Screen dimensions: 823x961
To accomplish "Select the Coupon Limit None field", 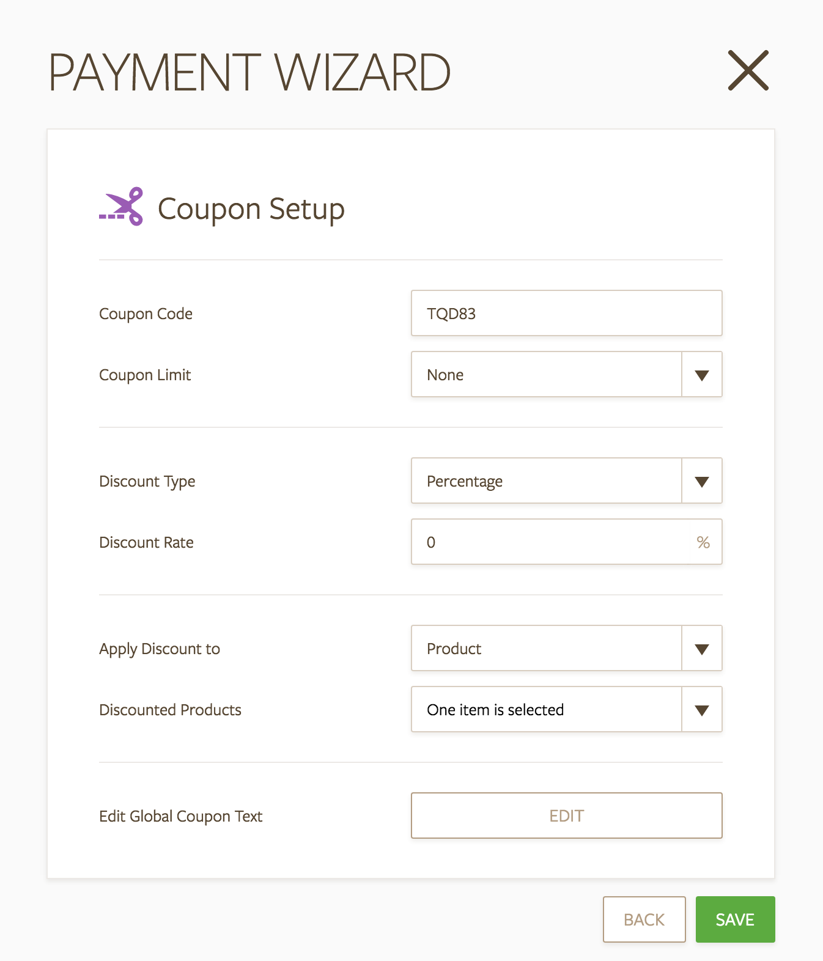I will pos(547,374).
